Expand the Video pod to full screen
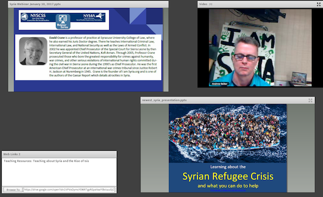 (319, 4)
